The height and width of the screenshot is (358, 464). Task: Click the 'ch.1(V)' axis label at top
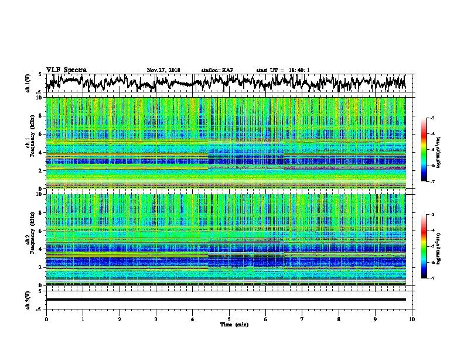click(x=28, y=83)
